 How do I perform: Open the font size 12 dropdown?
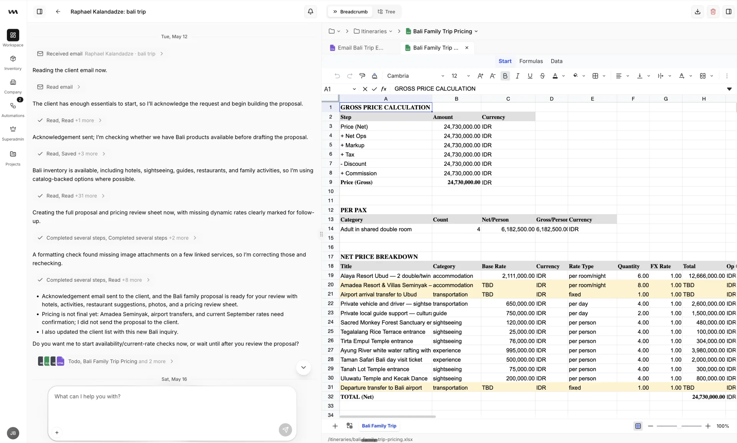click(460, 76)
